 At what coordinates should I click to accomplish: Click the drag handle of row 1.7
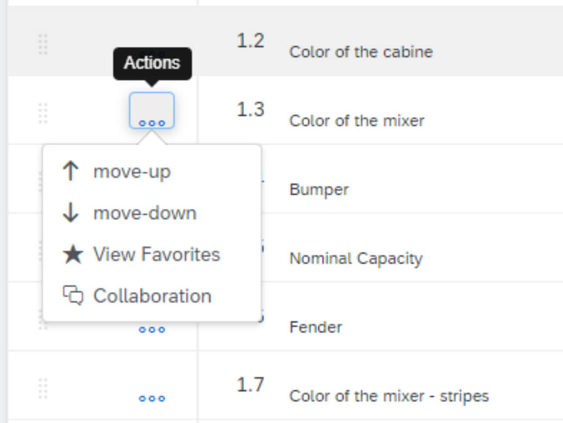click(x=43, y=389)
